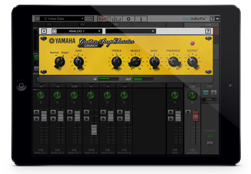Click the STORE button
Viewport: 251px width, 174px height.
click(x=89, y=18)
